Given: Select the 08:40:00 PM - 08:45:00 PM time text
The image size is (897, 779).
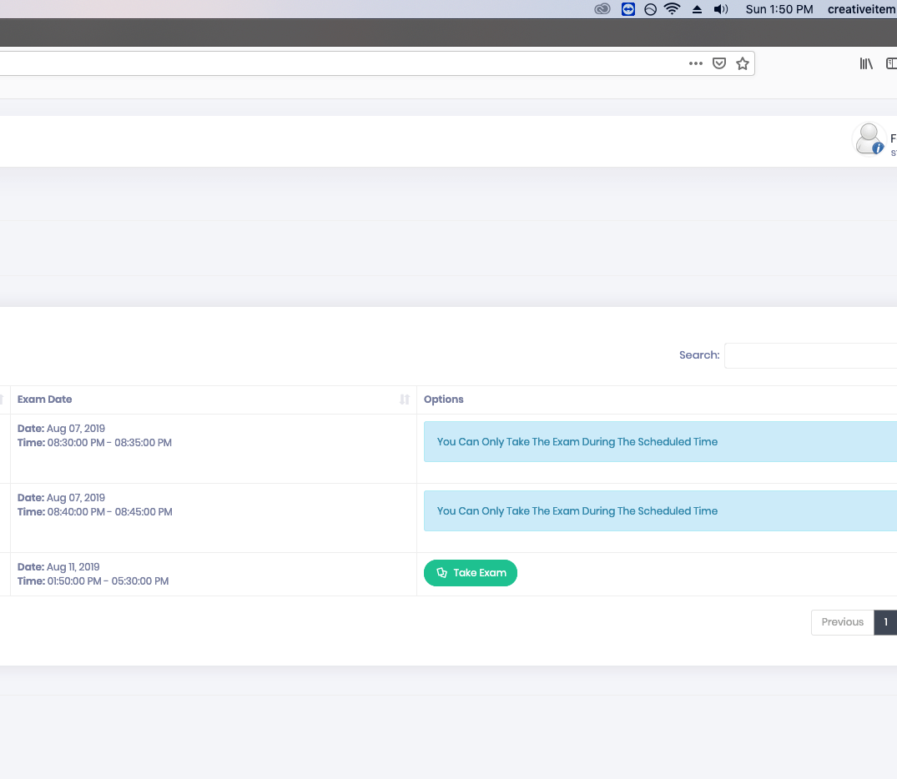Looking at the screenshot, I should (110, 512).
